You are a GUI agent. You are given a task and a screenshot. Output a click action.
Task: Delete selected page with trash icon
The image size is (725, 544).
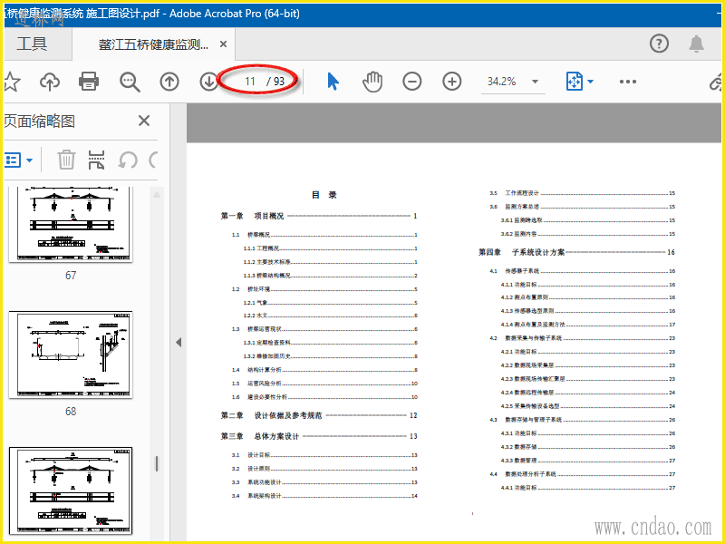point(66,160)
